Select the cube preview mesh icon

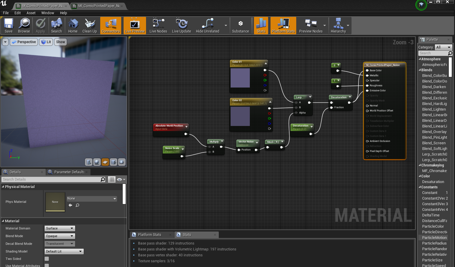[x=114, y=162]
